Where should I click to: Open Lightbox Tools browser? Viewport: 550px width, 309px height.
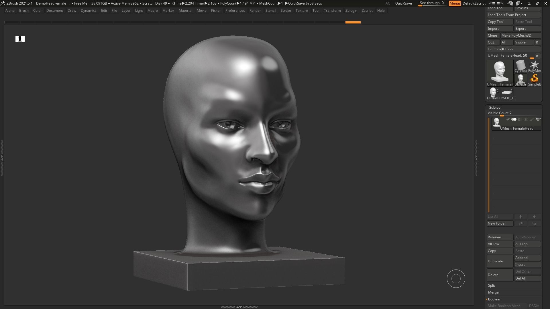point(514,49)
